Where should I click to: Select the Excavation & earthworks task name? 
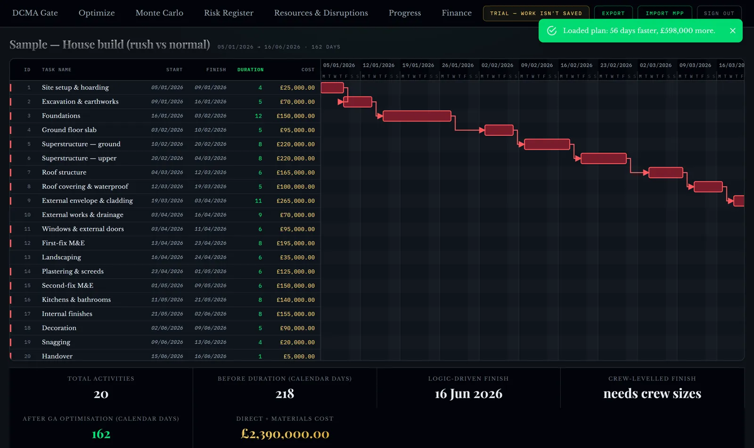point(80,102)
